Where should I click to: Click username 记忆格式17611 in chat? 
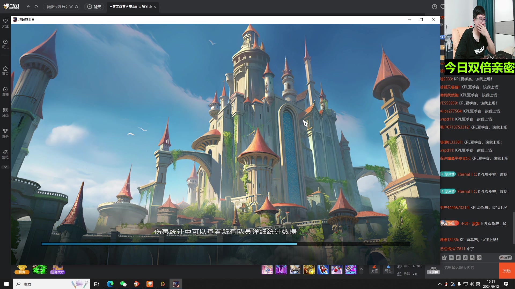pyautogui.click(x=453, y=249)
